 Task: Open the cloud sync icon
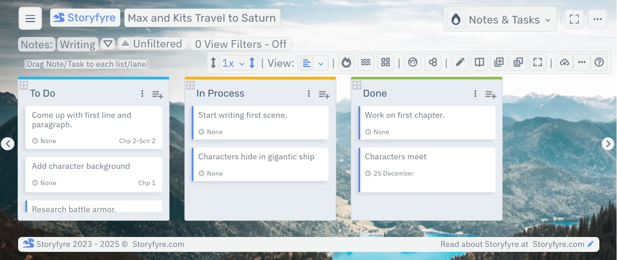(564, 62)
